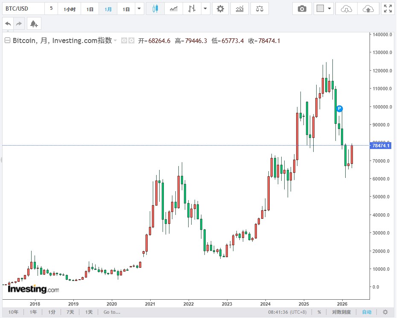The height and width of the screenshot is (318, 399).
Task: Open the chart style dropdown arrow
Action: coord(205,9)
